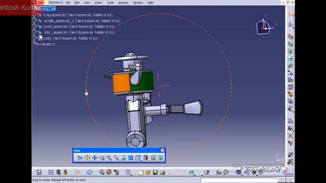Click the Manage Representations icon

pos(290,102)
